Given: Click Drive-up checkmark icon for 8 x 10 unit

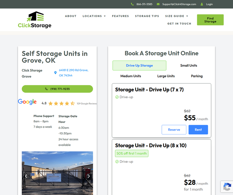Looking at the screenshot, I should pos(117,161).
